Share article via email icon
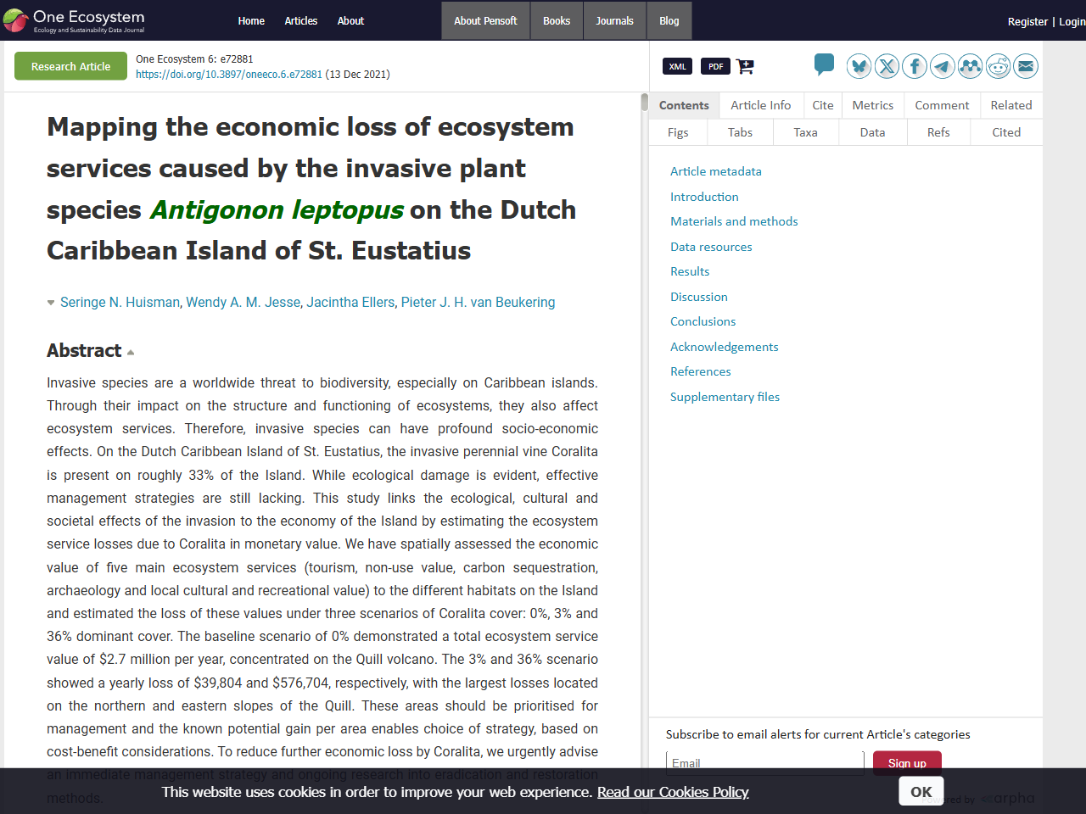 tap(1026, 66)
